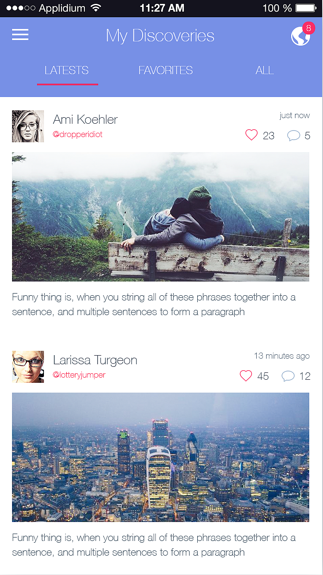The height and width of the screenshot is (575, 323).
Task: Like Ami Koehler's post with the heart
Action: pyautogui.click(x=252, y=135)
